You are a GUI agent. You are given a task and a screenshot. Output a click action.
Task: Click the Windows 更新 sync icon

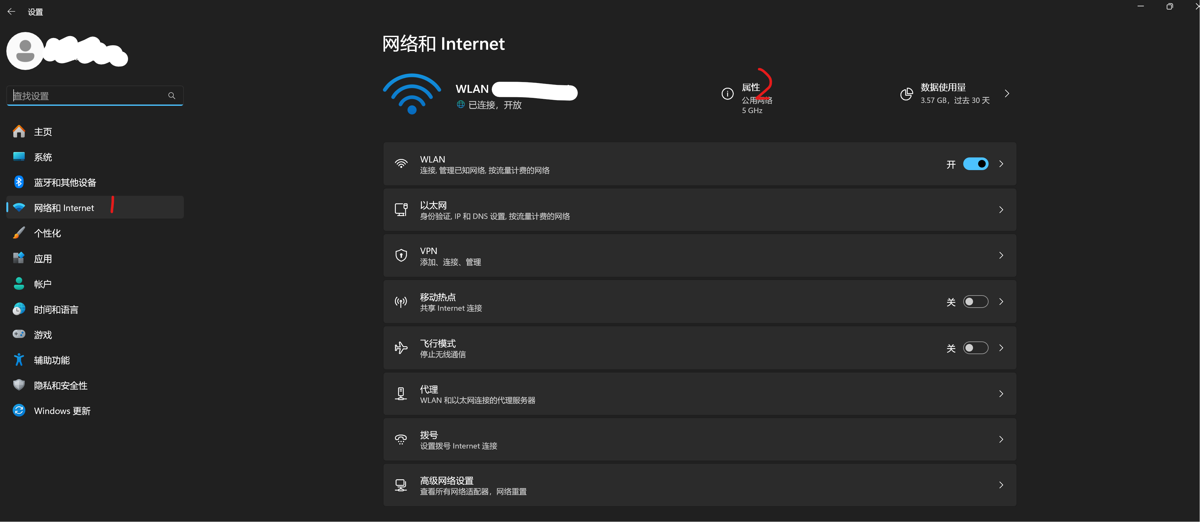(19, 410)
